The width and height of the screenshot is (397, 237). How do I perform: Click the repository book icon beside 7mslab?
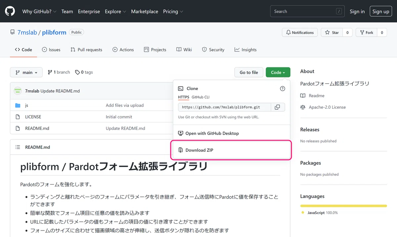[13, 32]
